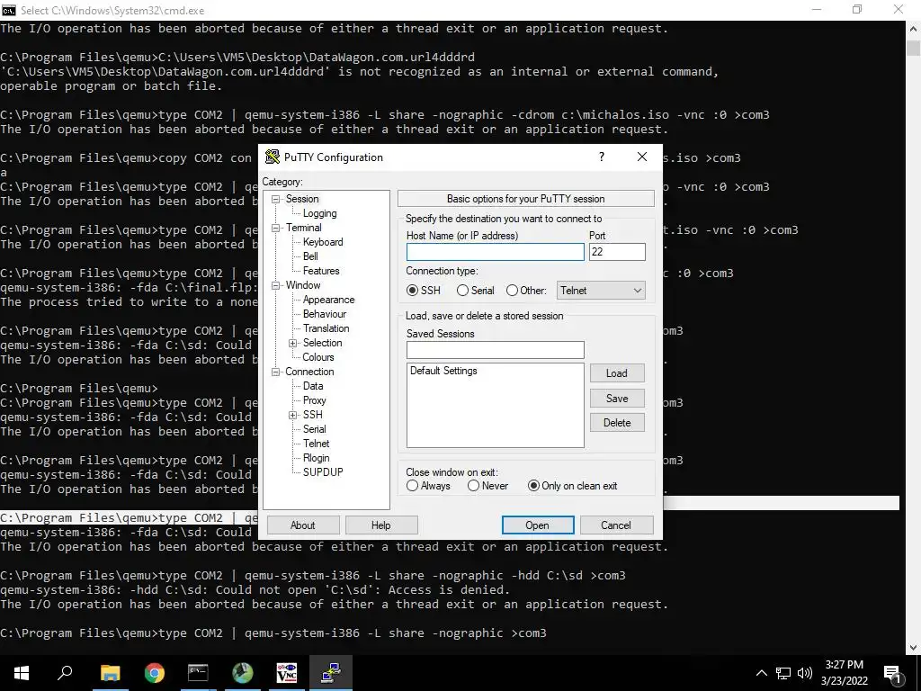This screenshot has width=921, height=691.
Task: Open Logging settings category
Action: pos(319,213)
